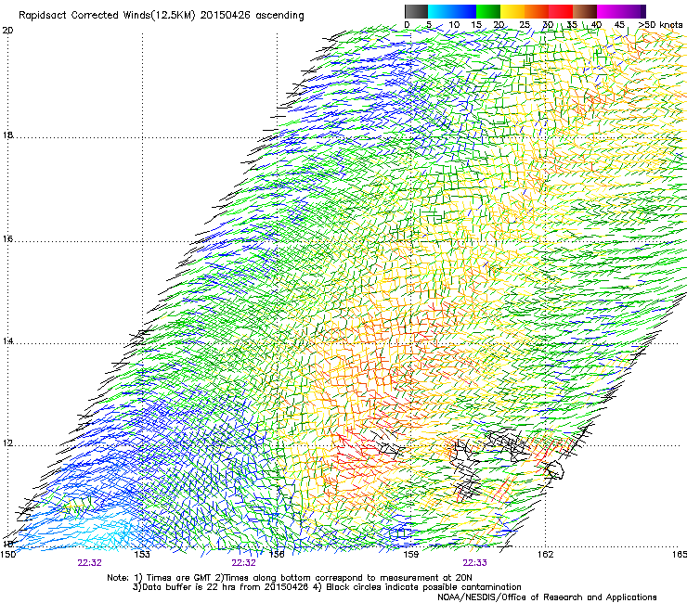This screenshot has height=603, width=687.
Task: Click the 'NOAA/NESDIS/Office of Research and Applications' credit
Action: click(547, 597)
